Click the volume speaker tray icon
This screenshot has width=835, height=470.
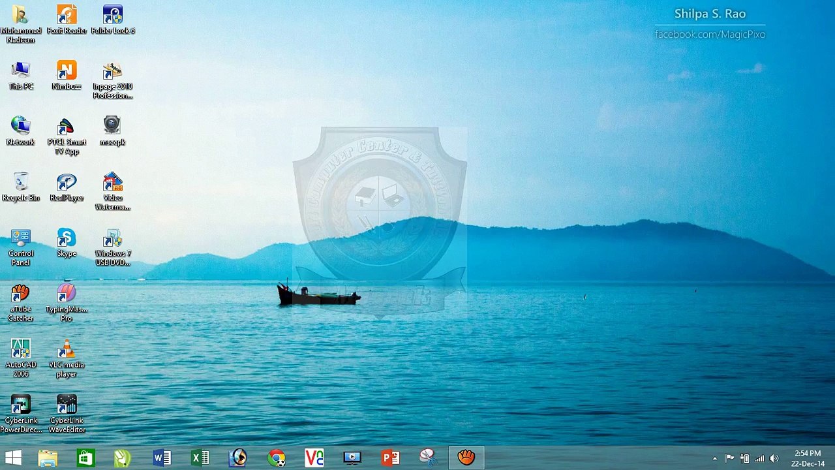(774, 458)
